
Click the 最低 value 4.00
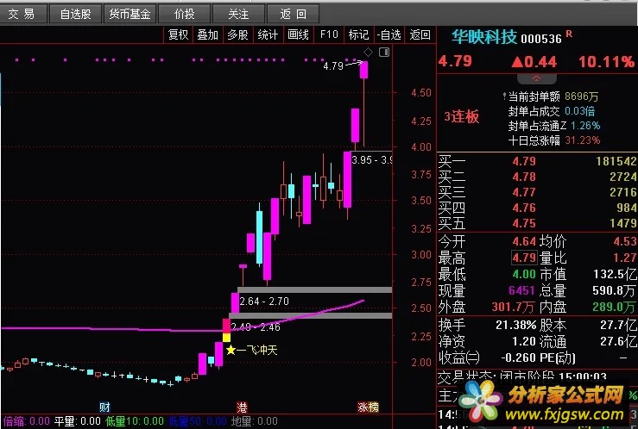(524, 274)
